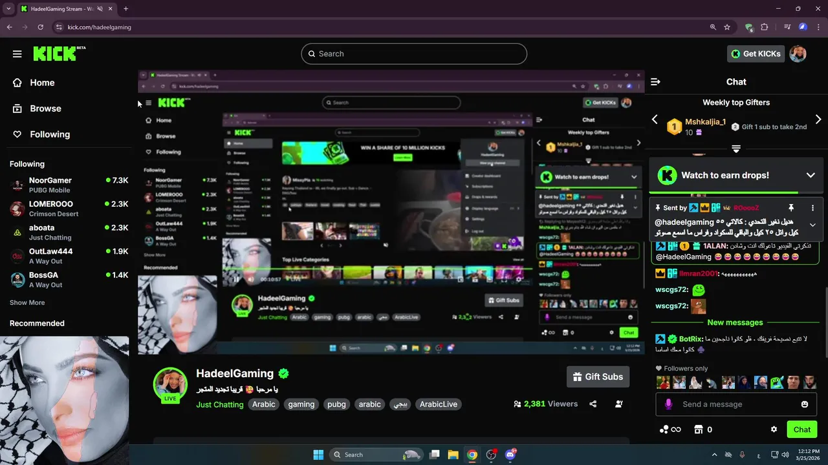828x465 pixels.
Task: Select the بيجي tag
Action: click(x=401, y=404)
